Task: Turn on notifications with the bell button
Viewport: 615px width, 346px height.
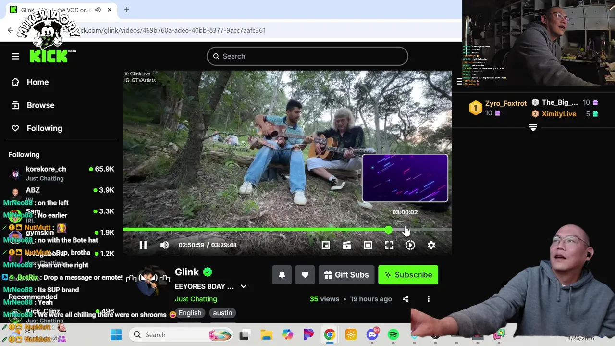Action: 282,275
